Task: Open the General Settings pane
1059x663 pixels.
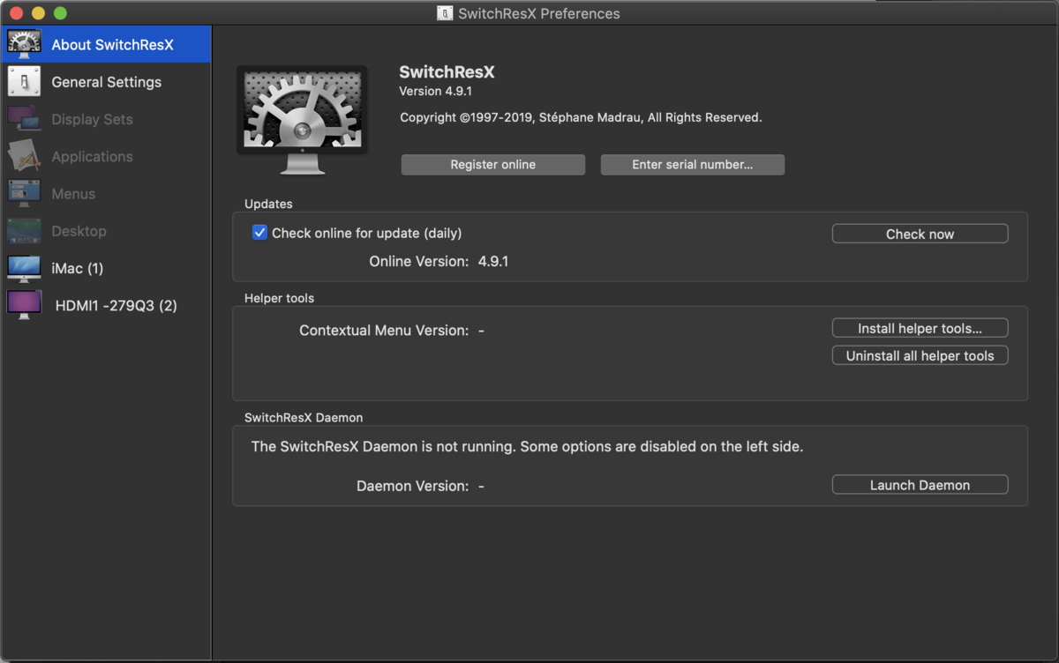Action: (x=106, y=81)
